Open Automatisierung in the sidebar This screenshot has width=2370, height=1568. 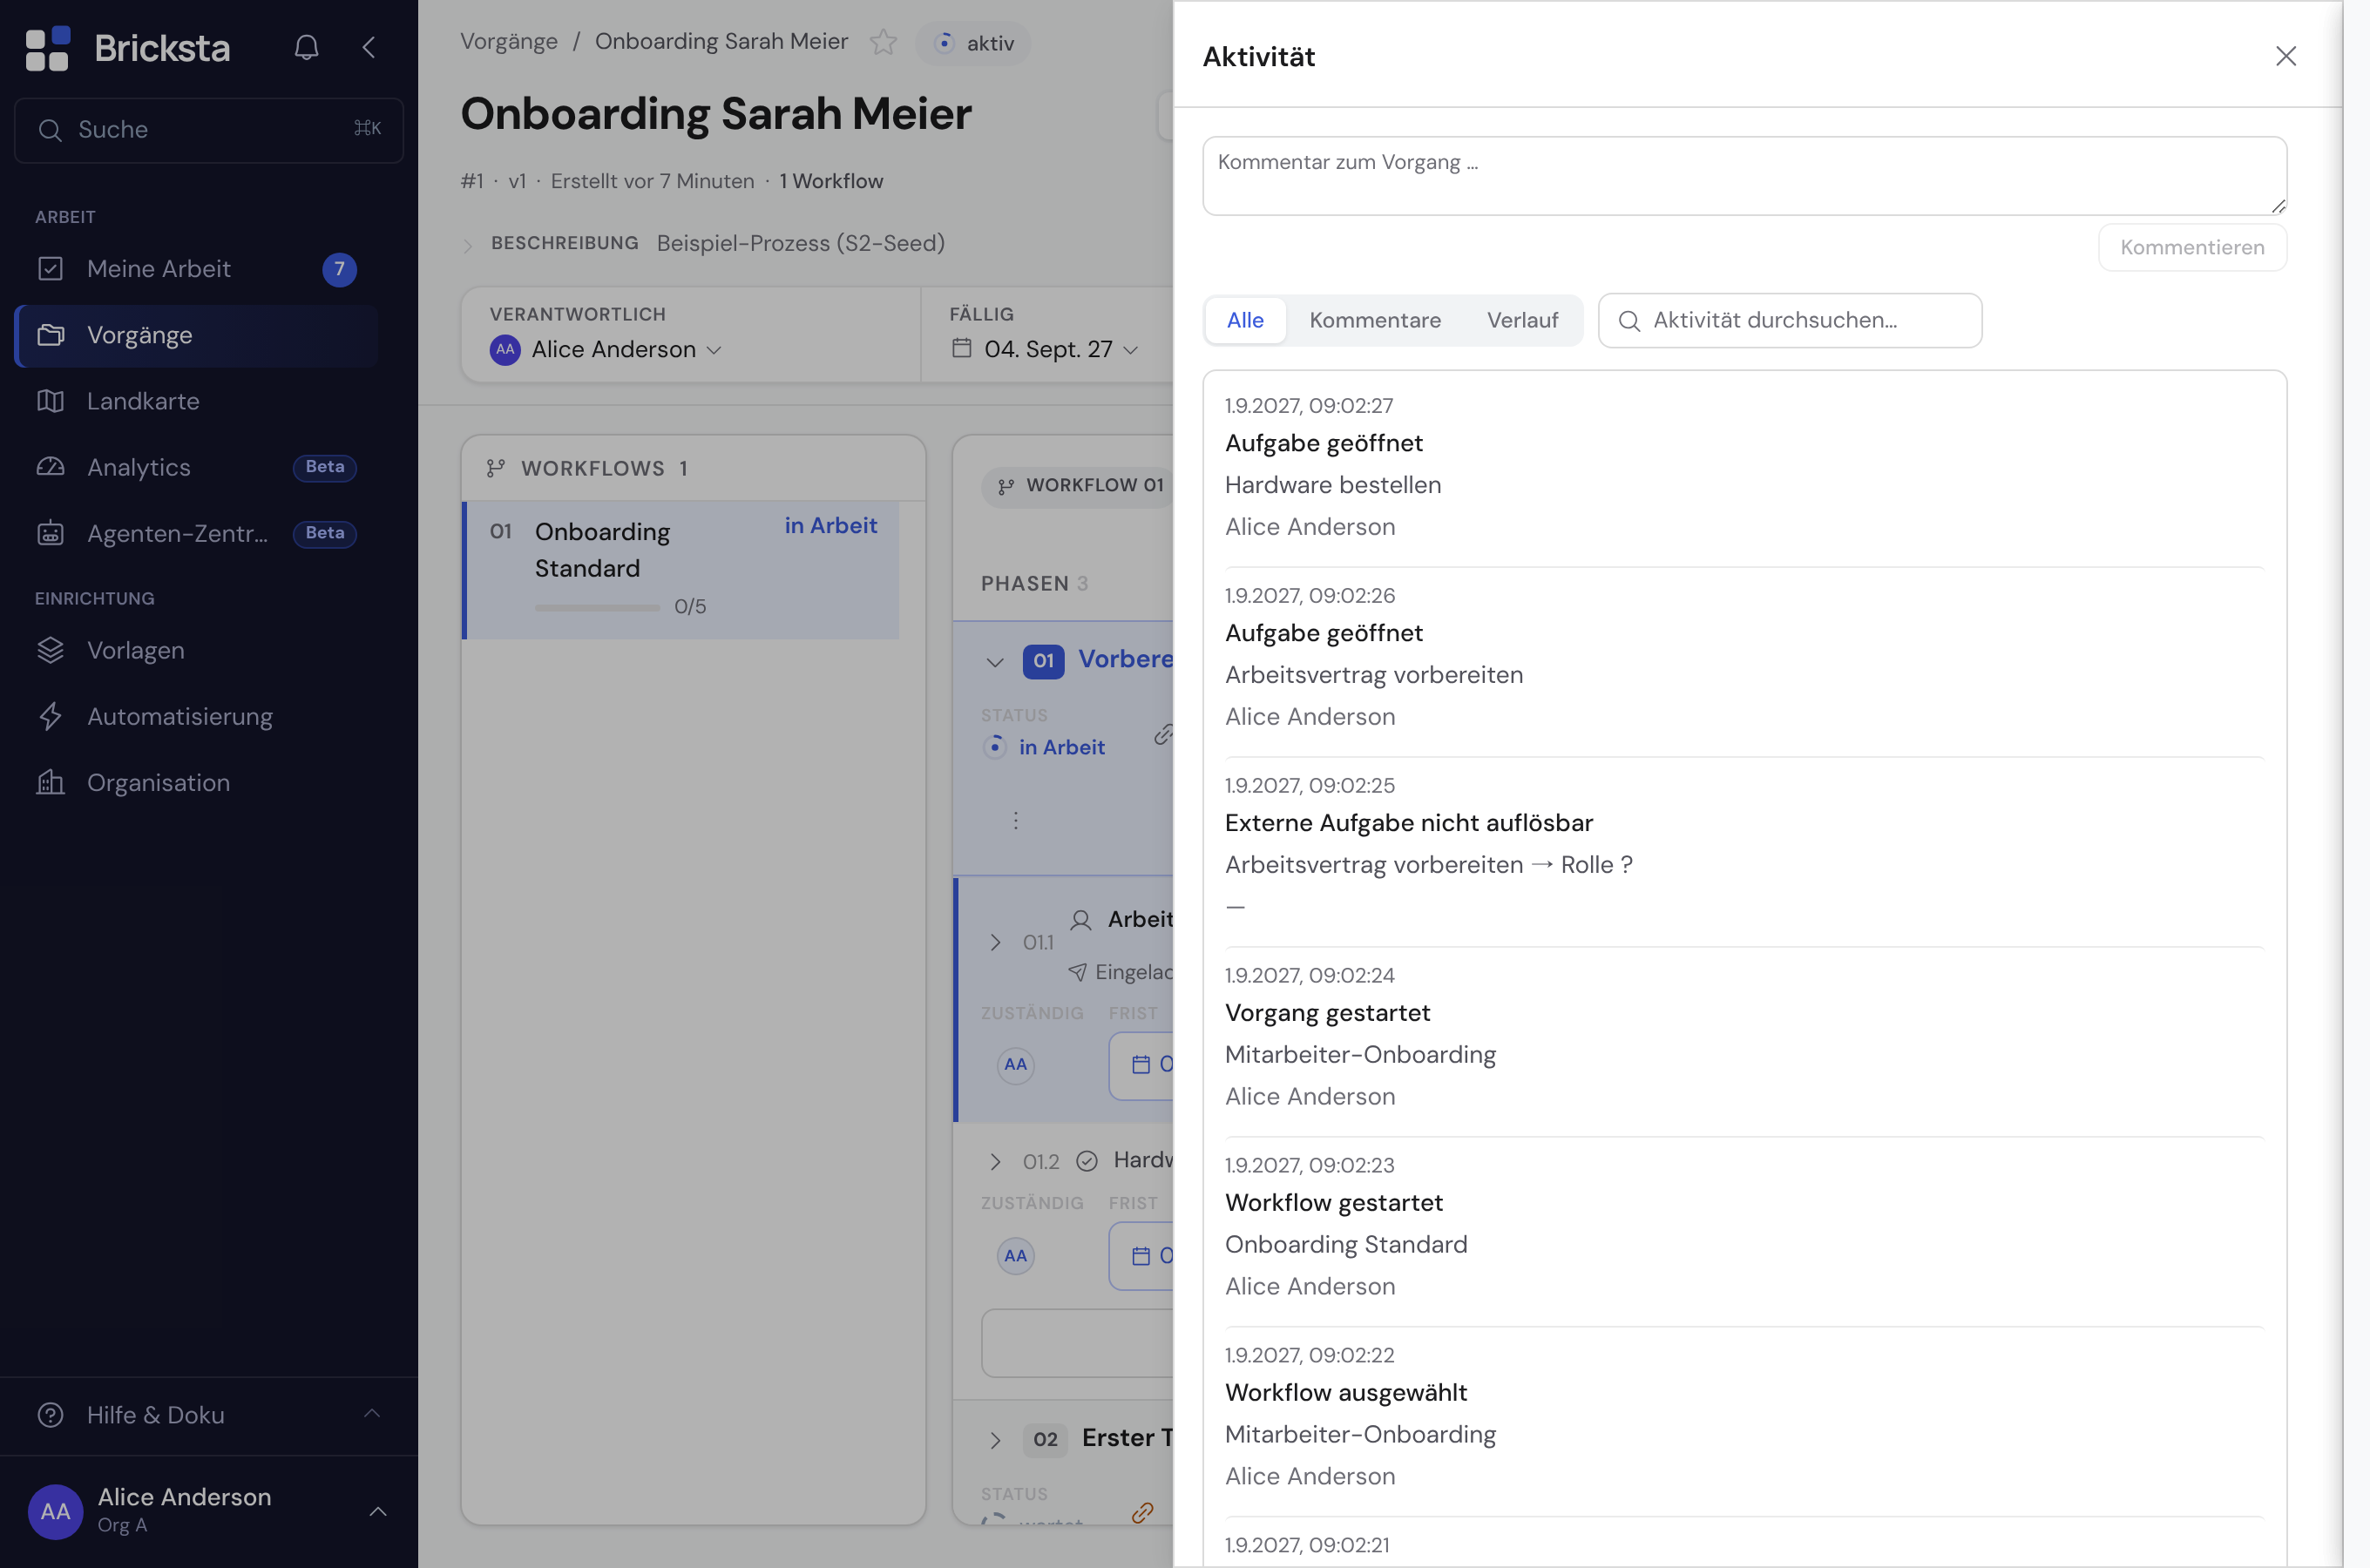point(197,716)
